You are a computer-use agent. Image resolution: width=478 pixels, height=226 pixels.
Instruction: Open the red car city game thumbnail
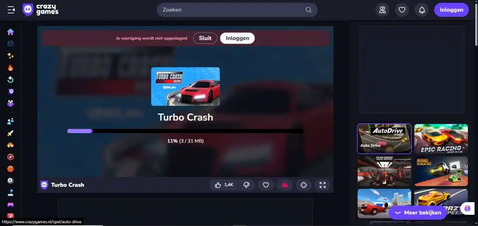point(385,204)
